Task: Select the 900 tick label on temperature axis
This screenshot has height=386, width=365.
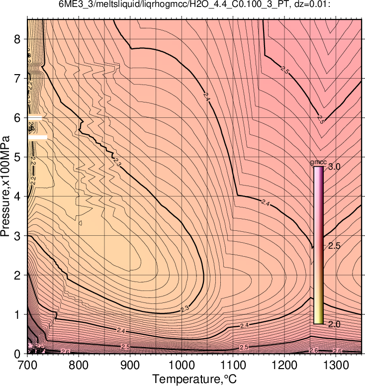Action: coord(130,365)
